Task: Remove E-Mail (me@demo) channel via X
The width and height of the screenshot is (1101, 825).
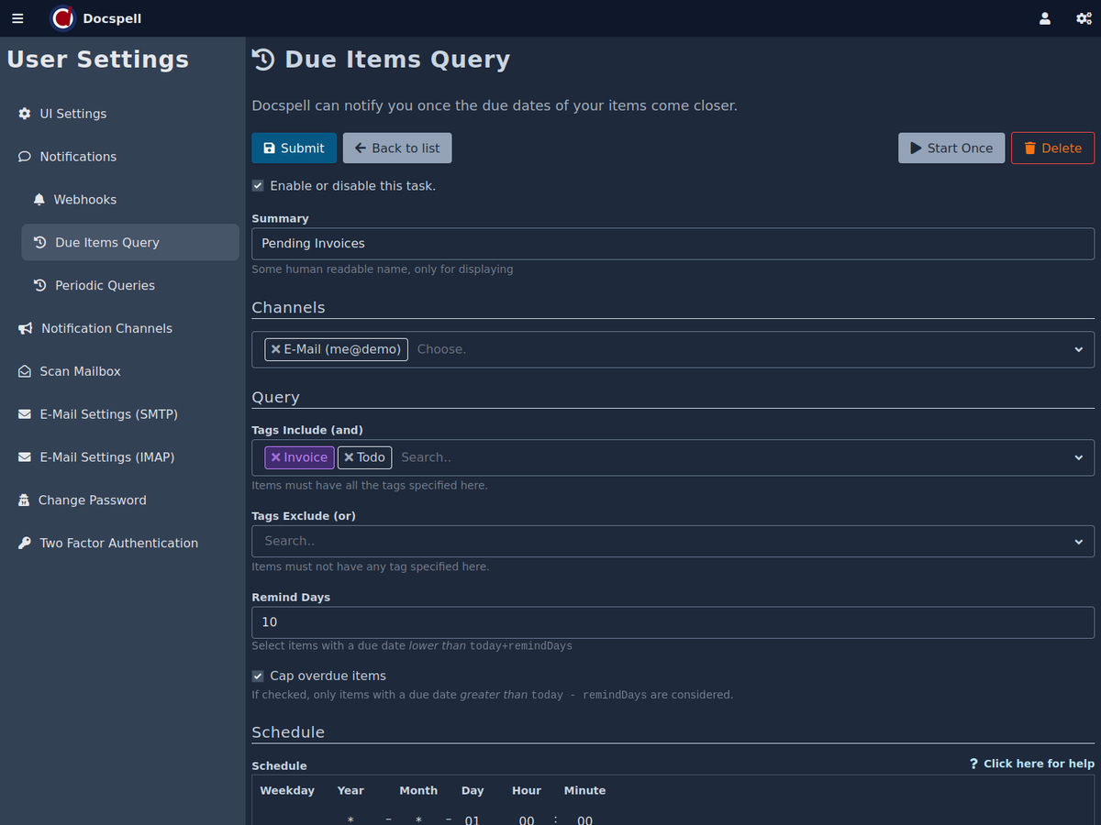Action: [x=275, y=349]
